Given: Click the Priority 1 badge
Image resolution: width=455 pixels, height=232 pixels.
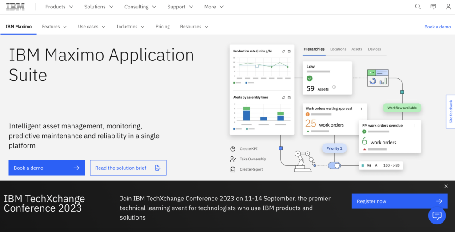Looking at the screenshot, I should 334,148.
